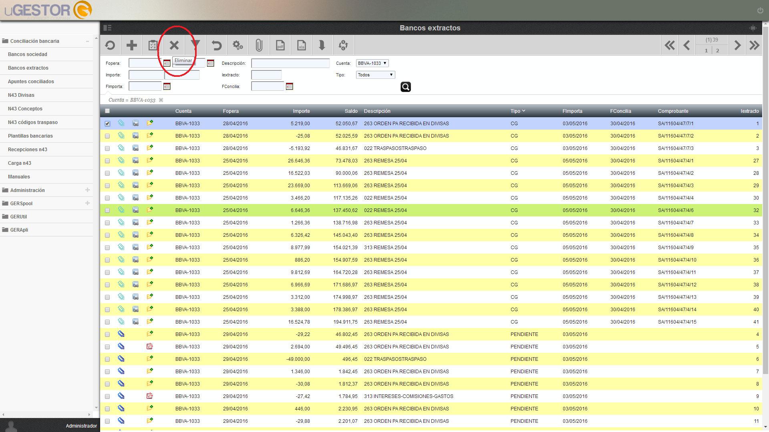Check the checkbox for lextracto 41 row

[107, 322]
